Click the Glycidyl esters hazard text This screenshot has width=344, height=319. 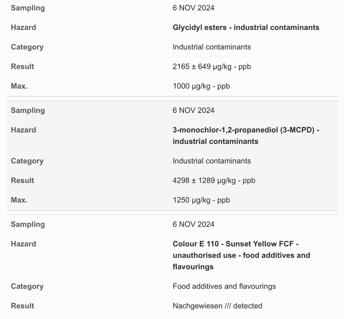246,28
